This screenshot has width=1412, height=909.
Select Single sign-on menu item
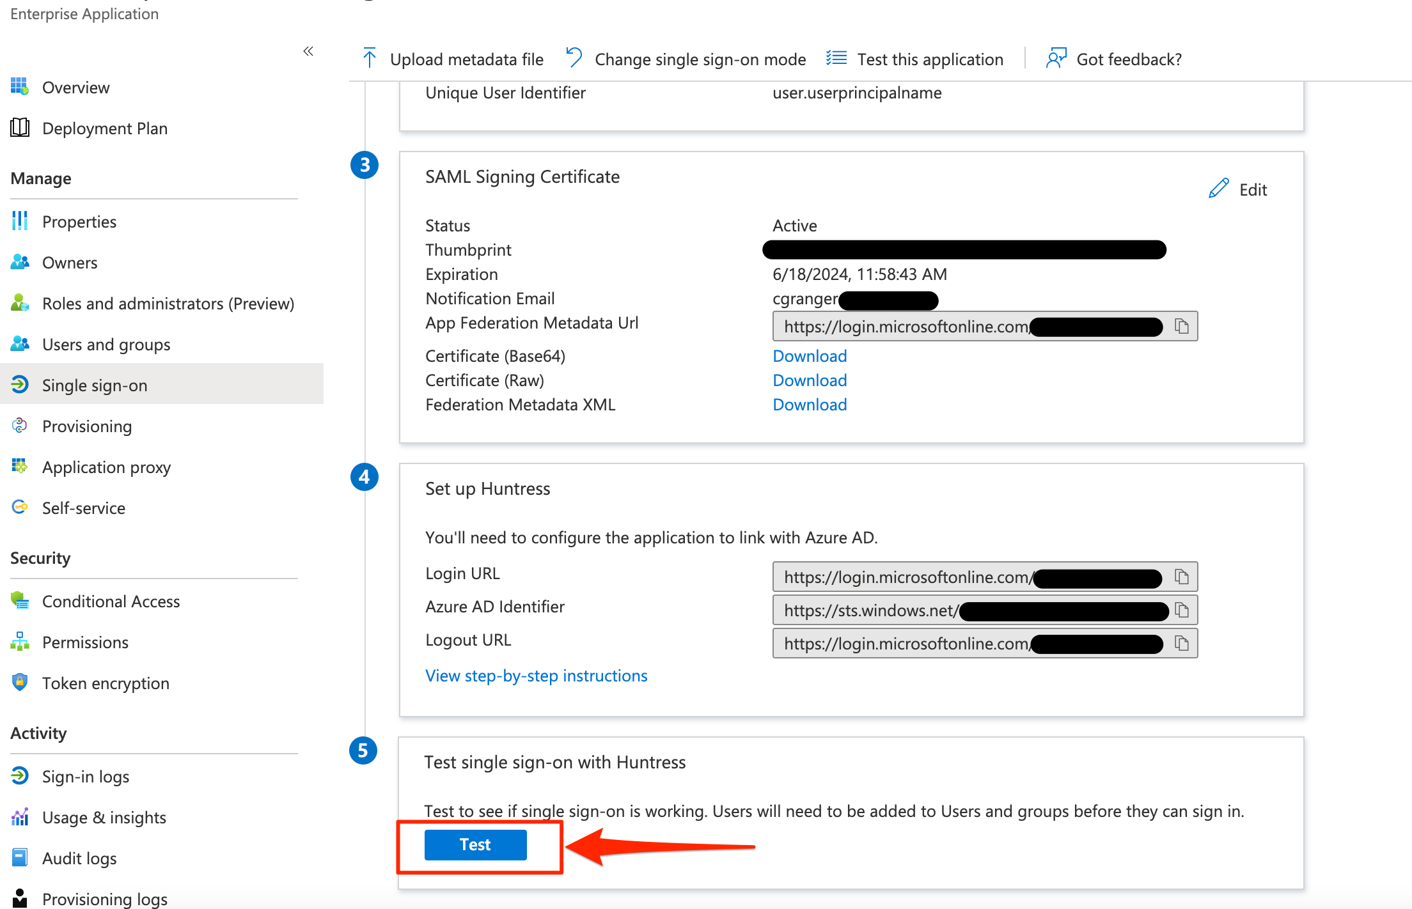[x=162, y=384]
